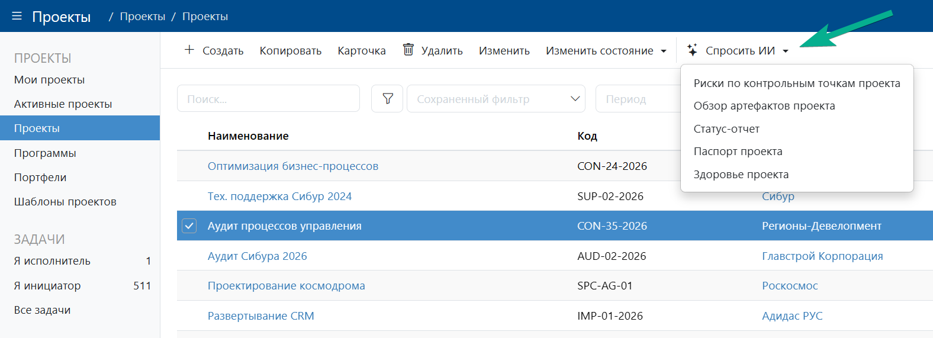This screenshot has height=338, width=933.
Task: Open Роскосмос client link
Action: (x=790, y=286)
